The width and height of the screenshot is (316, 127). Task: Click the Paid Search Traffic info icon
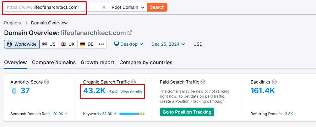coord(203,82)
